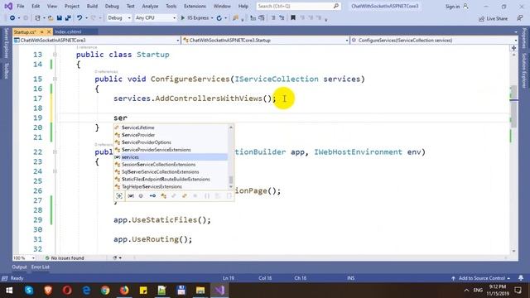The width and height of the screenshot is (530, 298).
Task: Switch to the Index.cshtml tab
Action: [x=68, y=31]
